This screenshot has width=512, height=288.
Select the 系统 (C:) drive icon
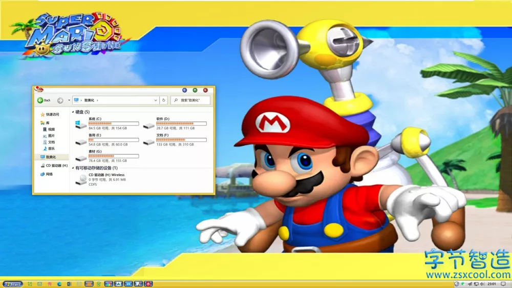tap(80, 124)
